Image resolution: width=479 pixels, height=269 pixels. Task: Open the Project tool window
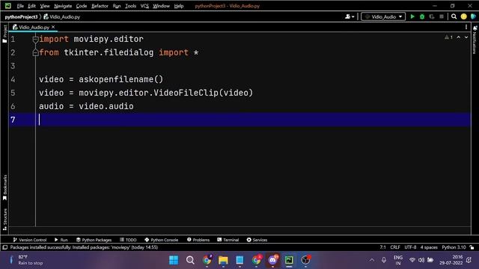pos(4,34)
